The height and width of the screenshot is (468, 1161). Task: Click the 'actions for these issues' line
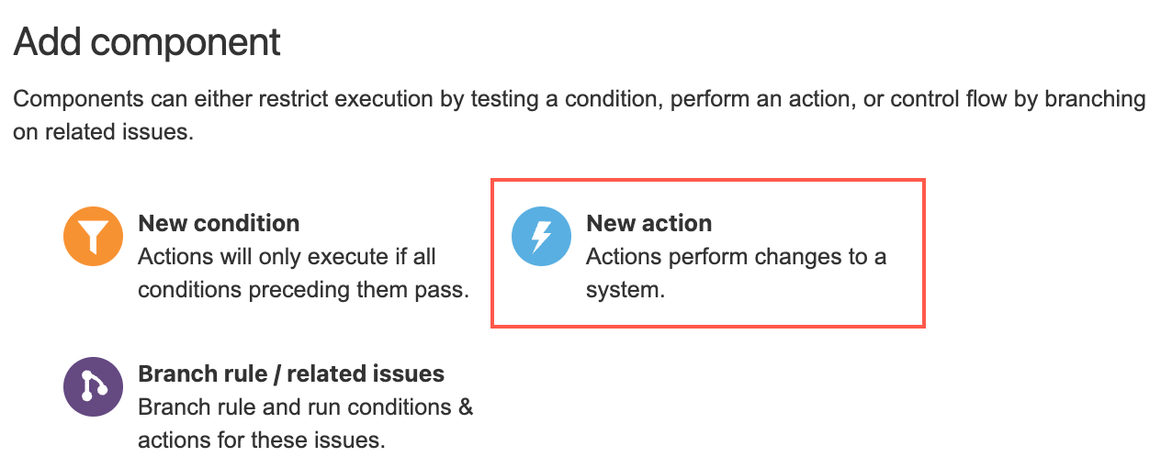point(261,440)
